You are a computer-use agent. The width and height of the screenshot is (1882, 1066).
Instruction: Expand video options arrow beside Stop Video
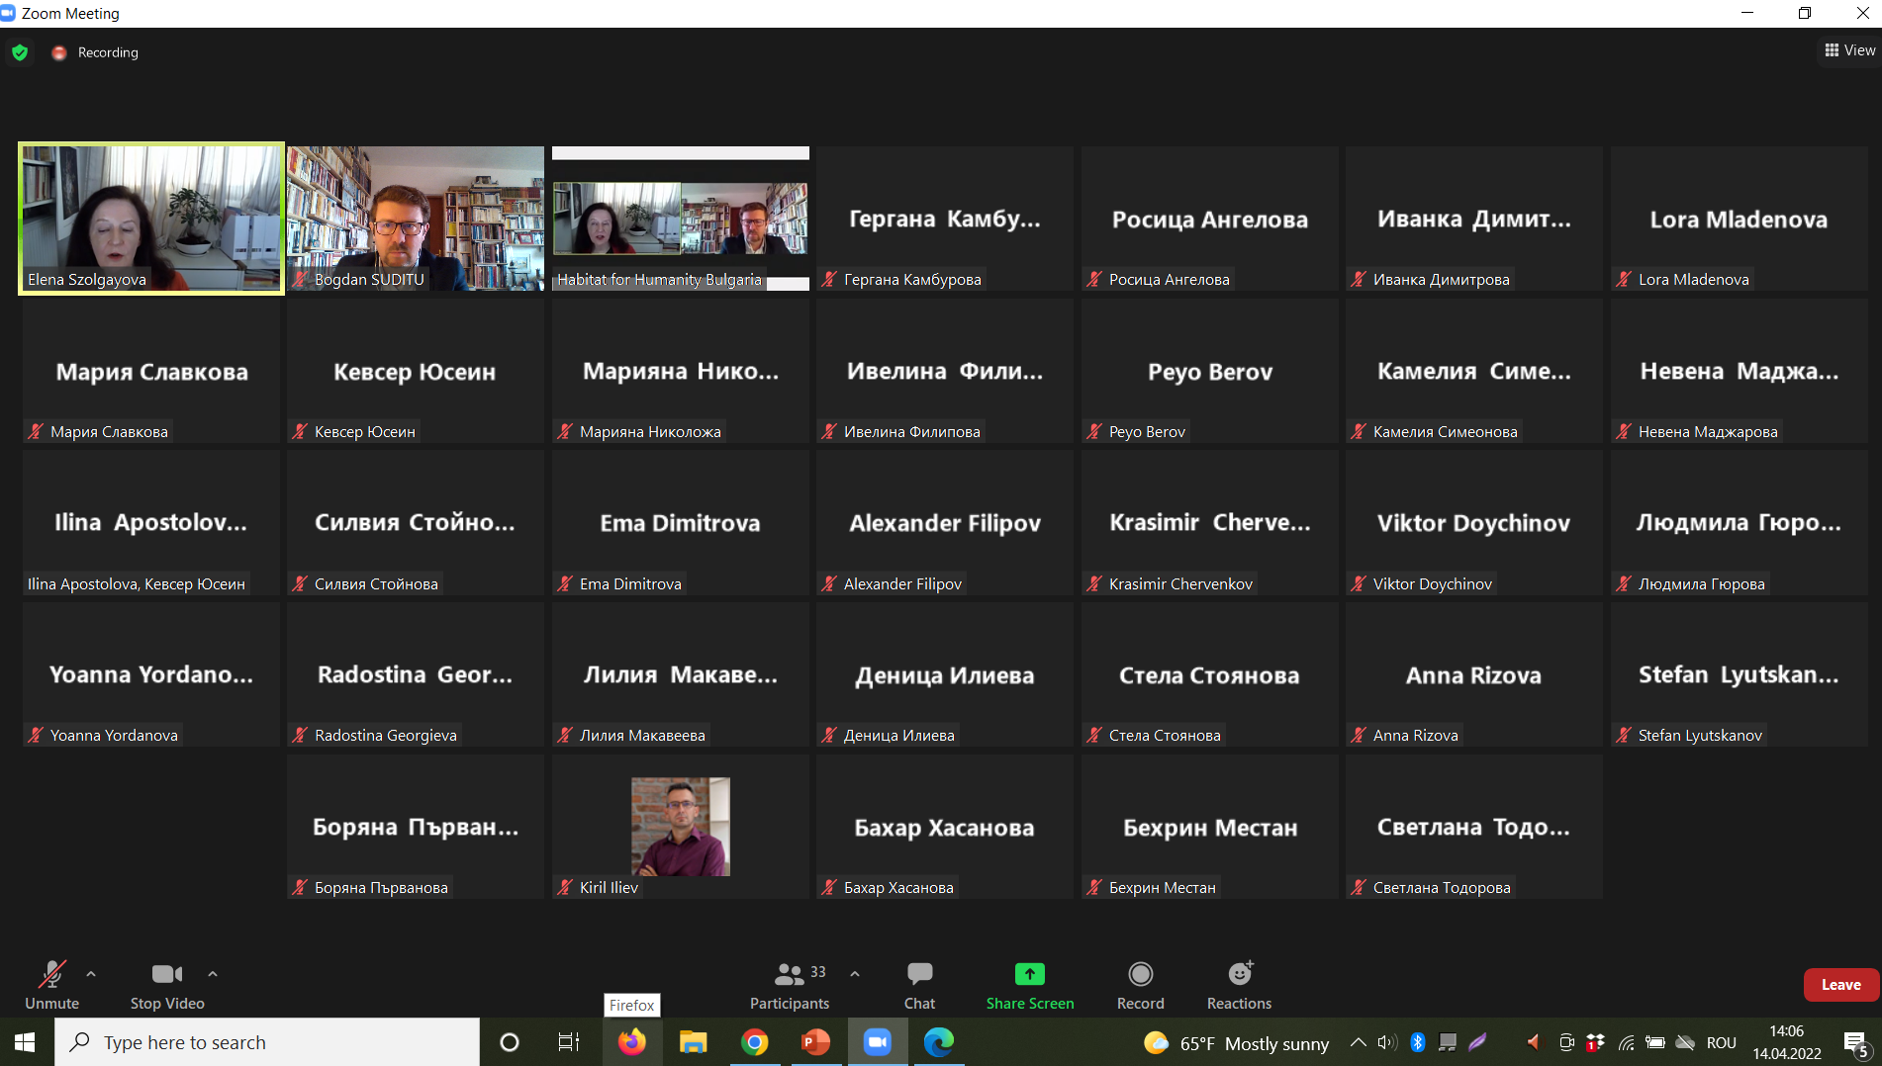tap(213, 974)
